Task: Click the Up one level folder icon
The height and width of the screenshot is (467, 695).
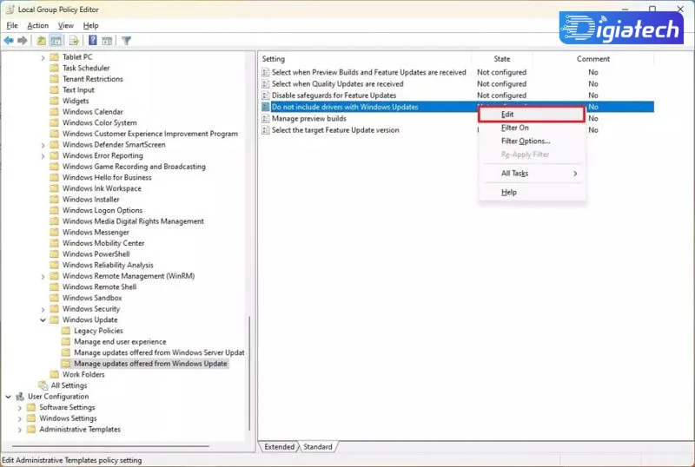Action: 41,41
